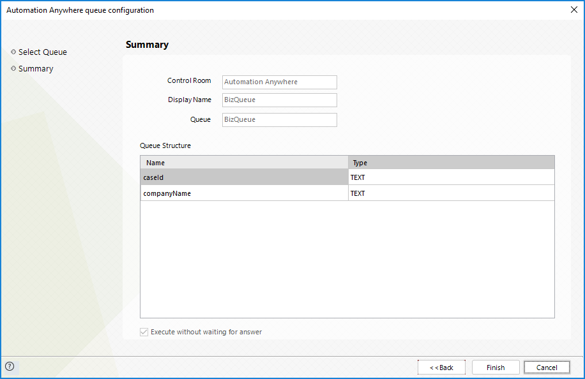
Task: Click the Summary step bullet icon
Action: pyautogui.click(x=13, y=68)
